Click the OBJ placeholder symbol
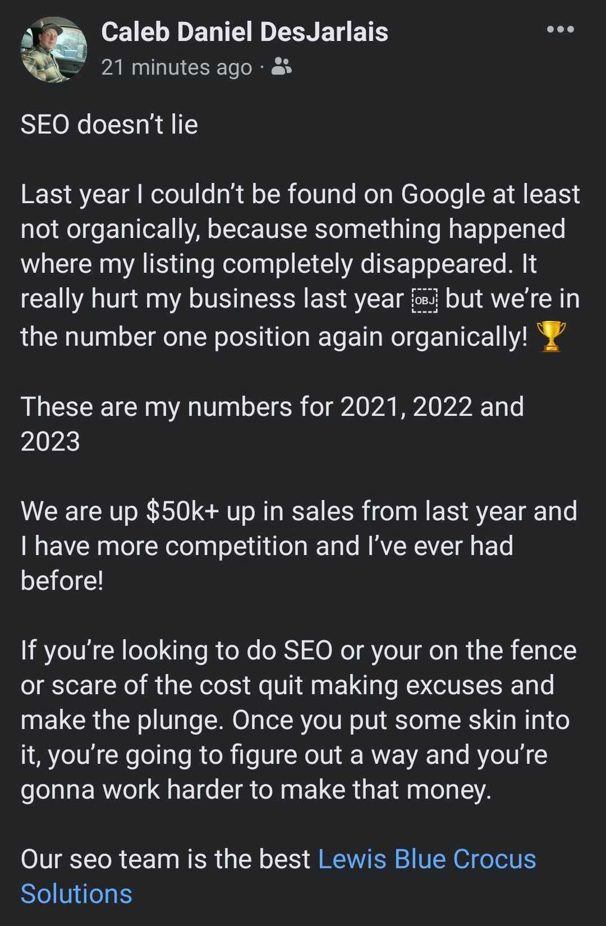Screen dimensions: 606x926 pyautogui.click(x=425, y=300)
